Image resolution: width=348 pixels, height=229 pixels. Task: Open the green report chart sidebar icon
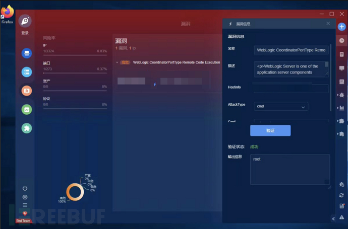27,110
